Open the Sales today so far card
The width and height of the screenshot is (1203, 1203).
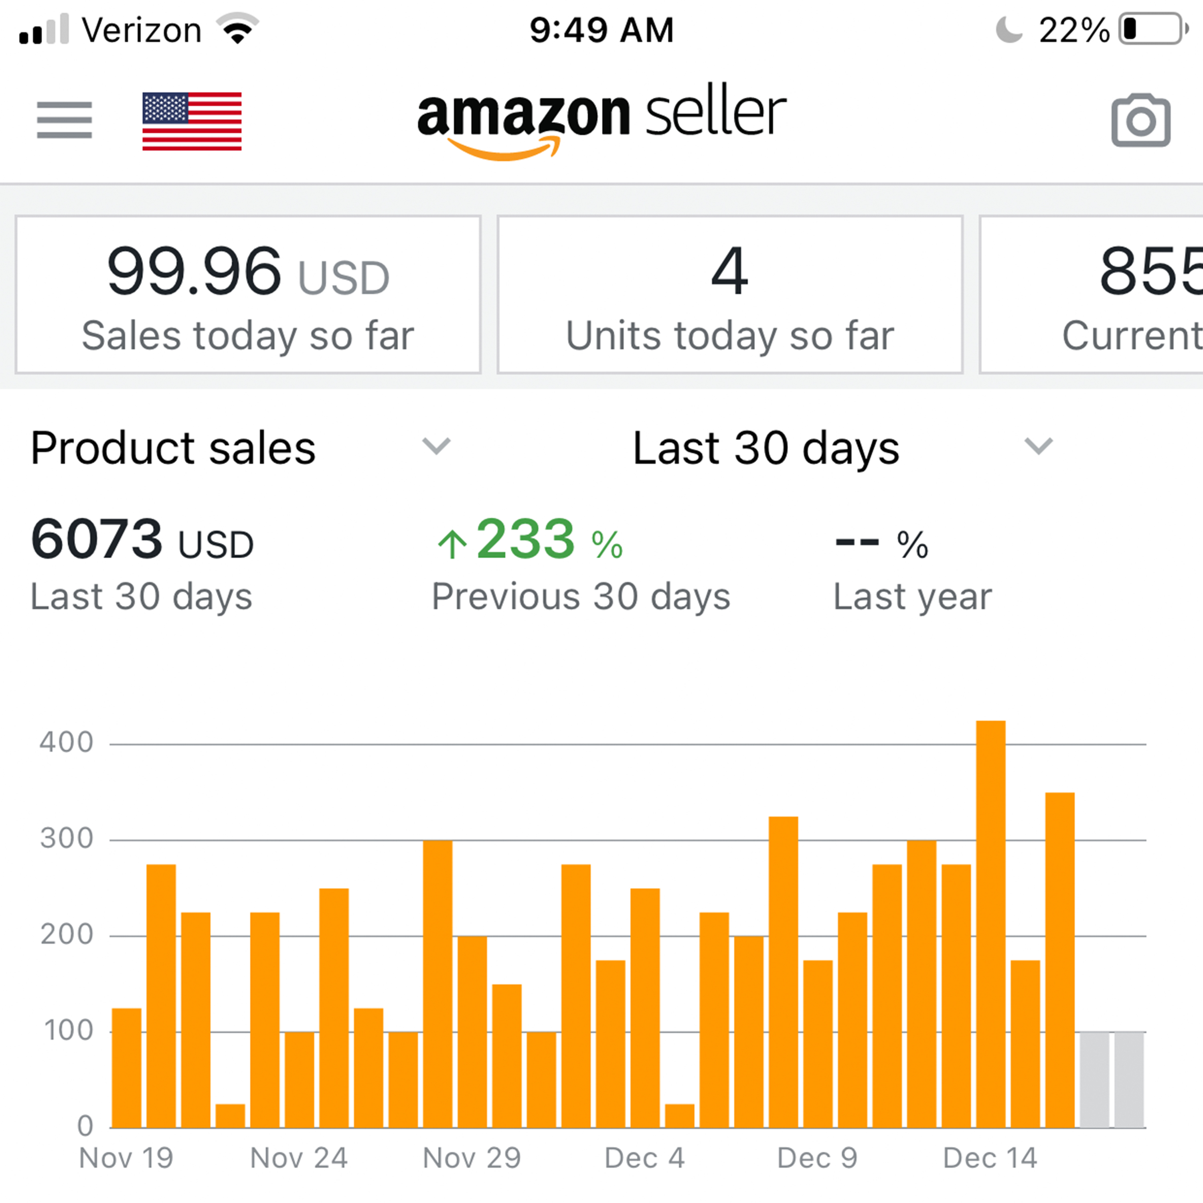tap(248, 294)
